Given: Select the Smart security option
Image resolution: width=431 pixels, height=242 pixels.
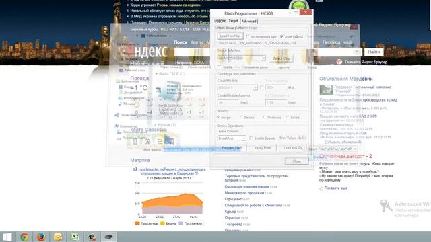Looking at the screenshot, I should [288, 117].
